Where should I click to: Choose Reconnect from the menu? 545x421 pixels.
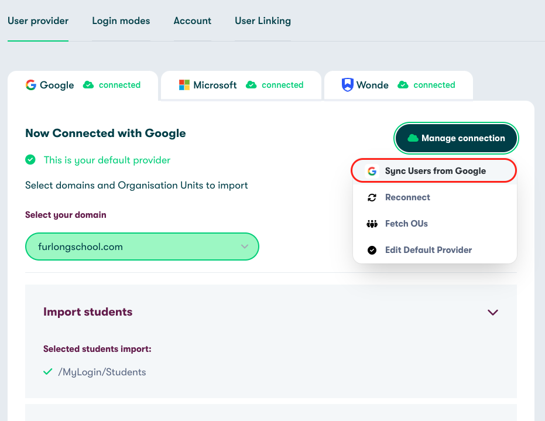(434, 197)
